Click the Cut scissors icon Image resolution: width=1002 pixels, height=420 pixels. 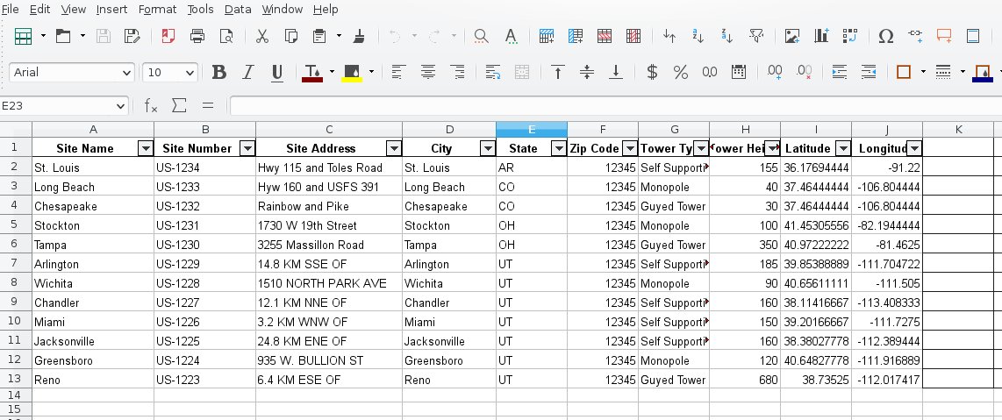click(261, 36)
